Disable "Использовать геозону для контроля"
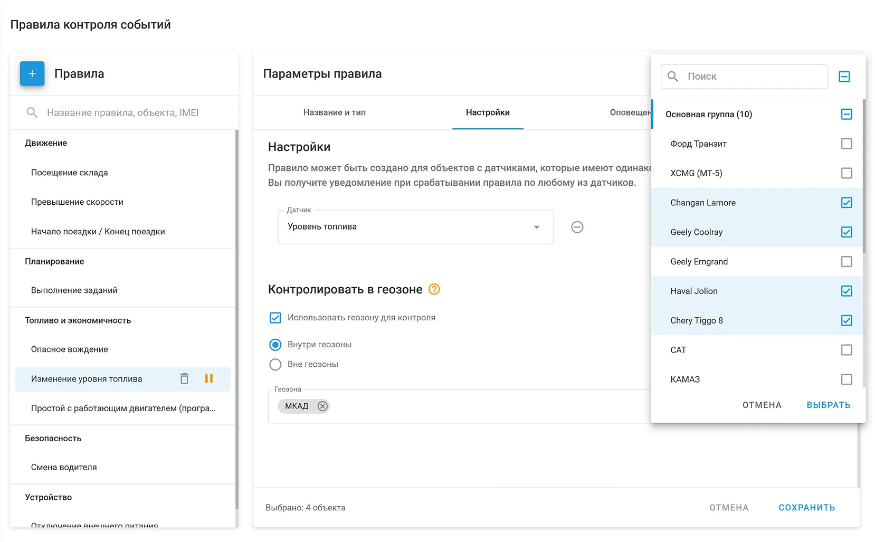 click(x=275, y=317)
